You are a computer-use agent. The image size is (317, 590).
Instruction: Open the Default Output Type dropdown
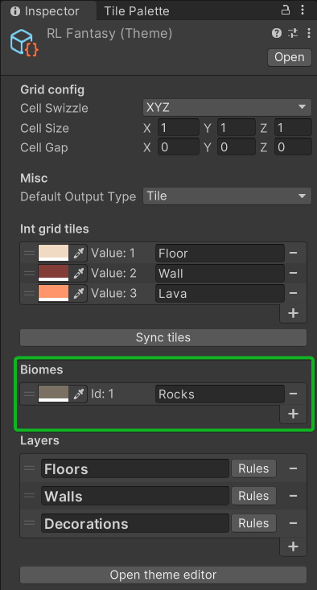[x=227, y=196]
